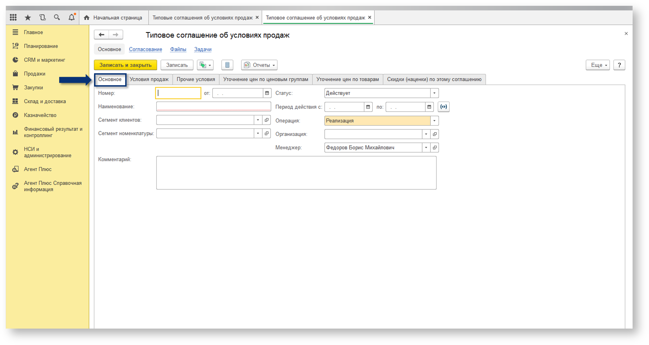Click the search magnifier icon
Viewport: 649px width, 345px height.
pos(57,17)
